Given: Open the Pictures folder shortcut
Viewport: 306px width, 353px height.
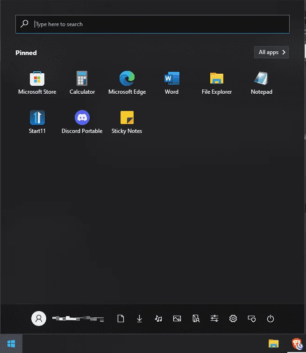Looking at the screenshot, I should (177, 318).
